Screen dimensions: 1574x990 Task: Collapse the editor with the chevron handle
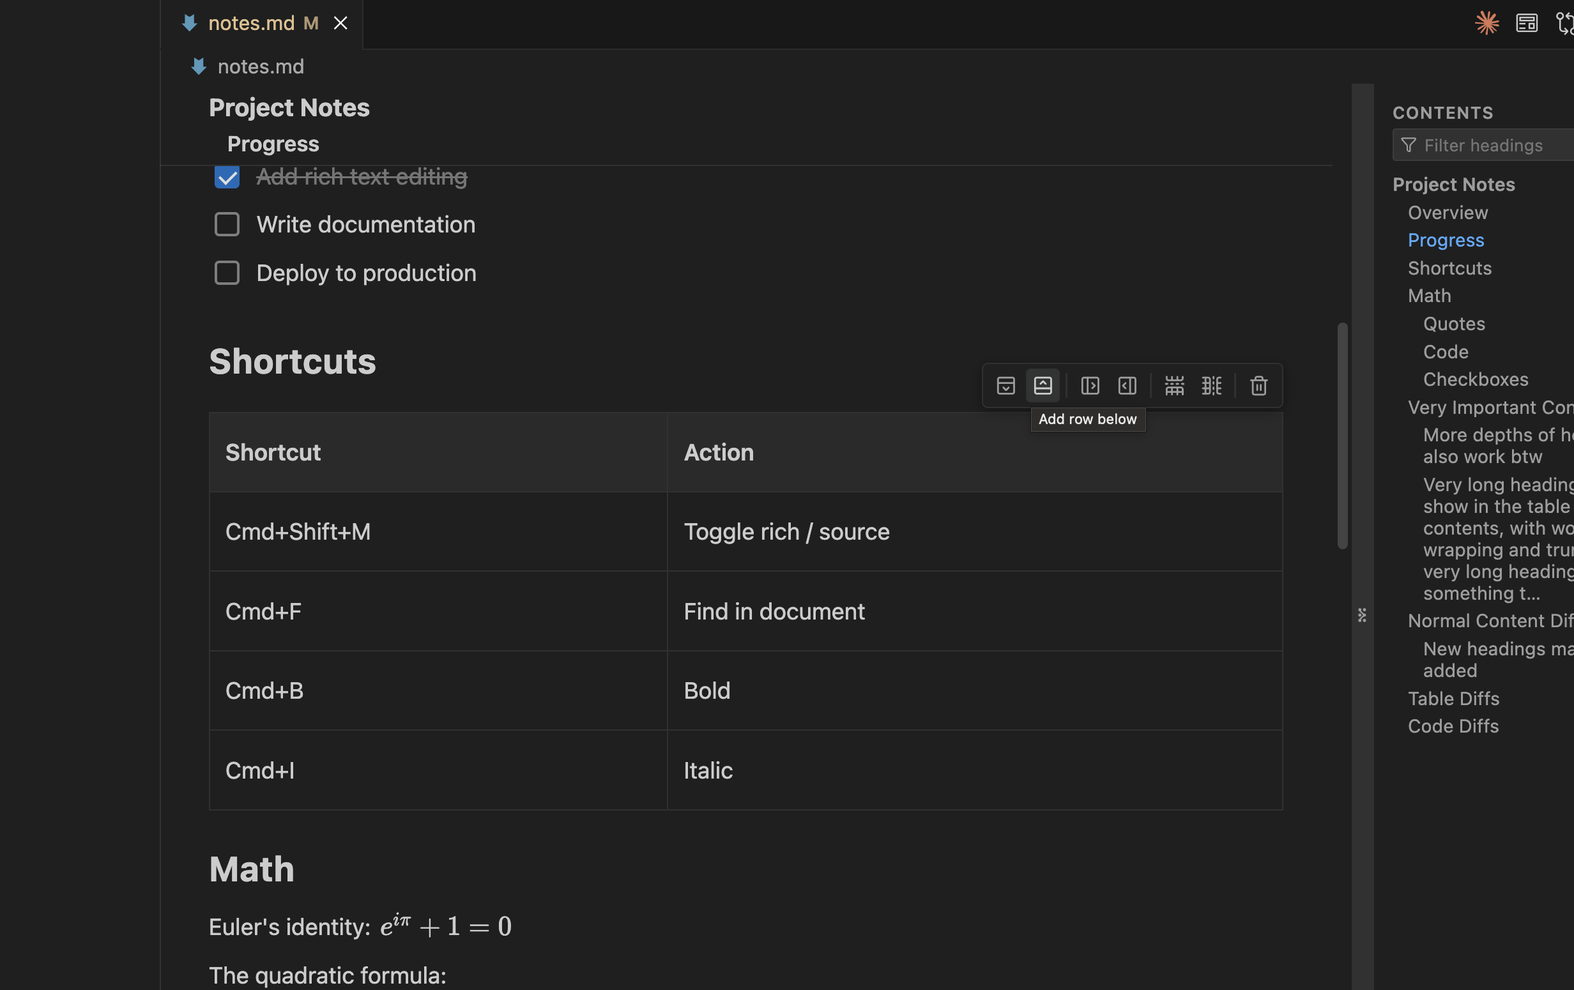(1361, 615)
